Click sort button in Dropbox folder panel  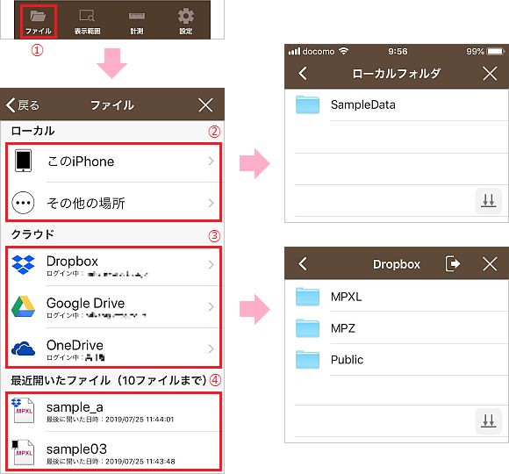click(489, 421)
